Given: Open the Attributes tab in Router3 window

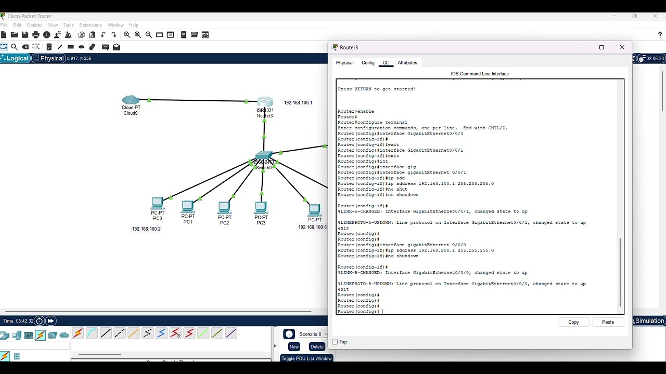Looking at the screenshot, I should tap(407, 63).
